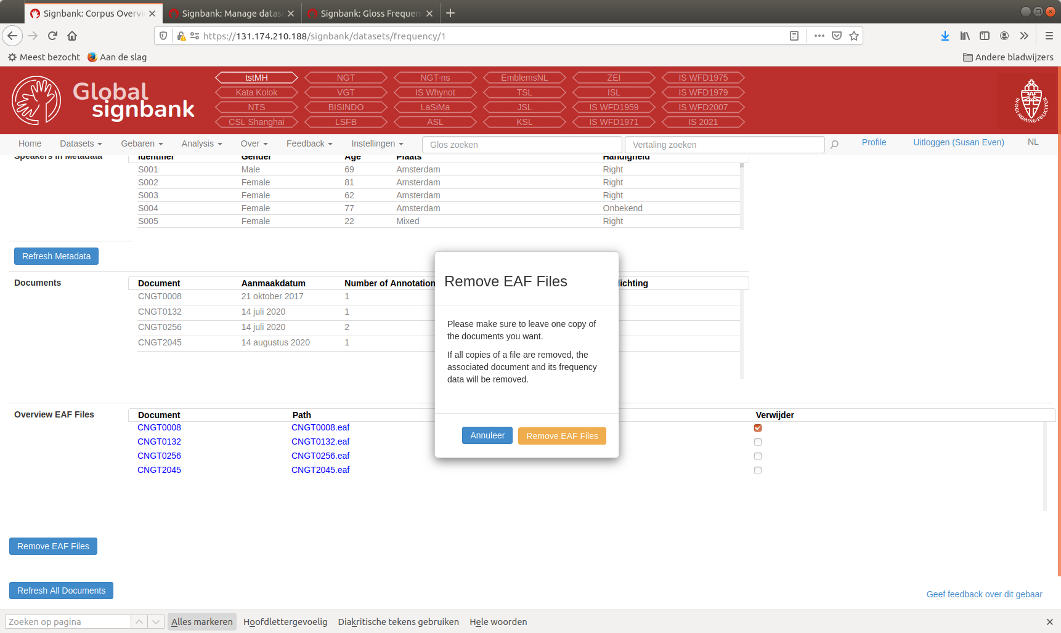Open the CNGT0256.eaf file link
Image resolution: width=1061 pixels, height=633 pixels.
click(320, 456)
